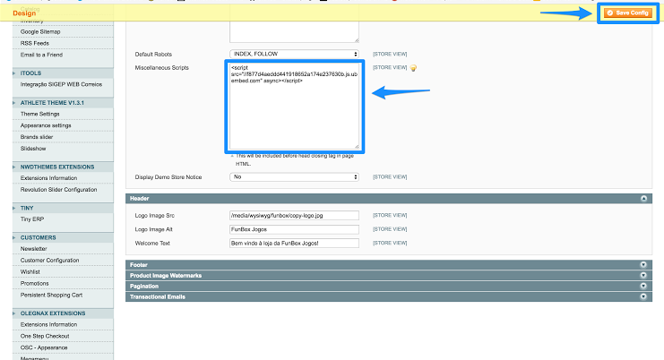Click the Logo Image Src field
This screenshot has height=360, width=664.
pos(294,216)
